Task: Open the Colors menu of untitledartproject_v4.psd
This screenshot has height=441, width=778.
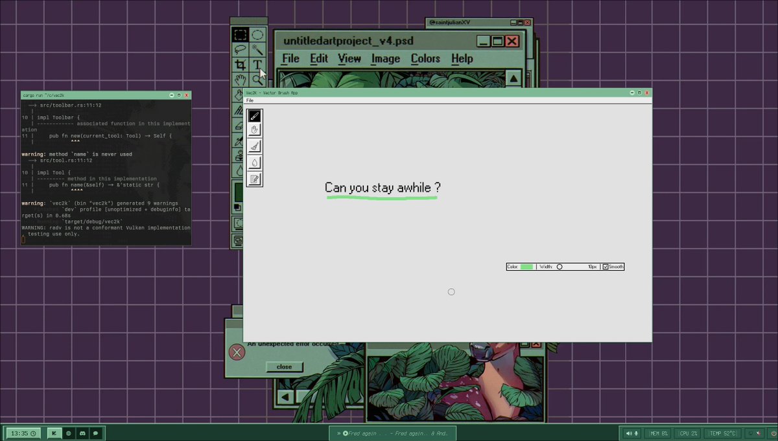Action: point(425,58)
